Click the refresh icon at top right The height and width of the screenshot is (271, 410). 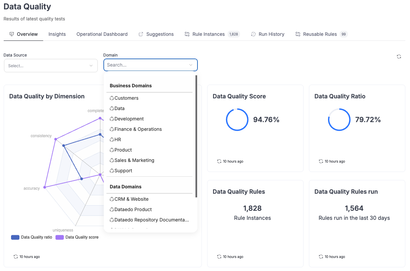point(399,57)
